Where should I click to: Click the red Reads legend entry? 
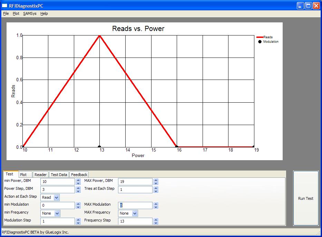pyautogui.click(x=264, y=37)
